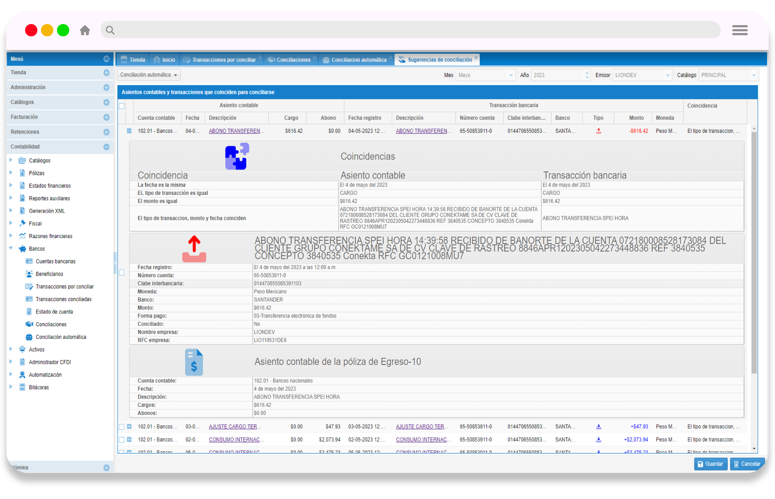
Task: Open the Conciliación automática dropdown button
Action: click(149, 75)
